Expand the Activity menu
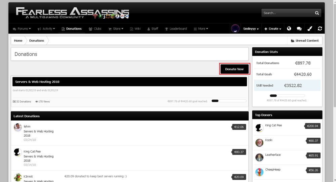336x182 pixels. pyautogui.click(x=46, y=29)
